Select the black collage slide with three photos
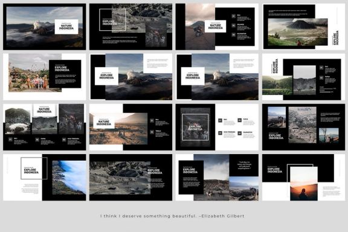This screenshot has height=232, width=348. tap(303, 127)
